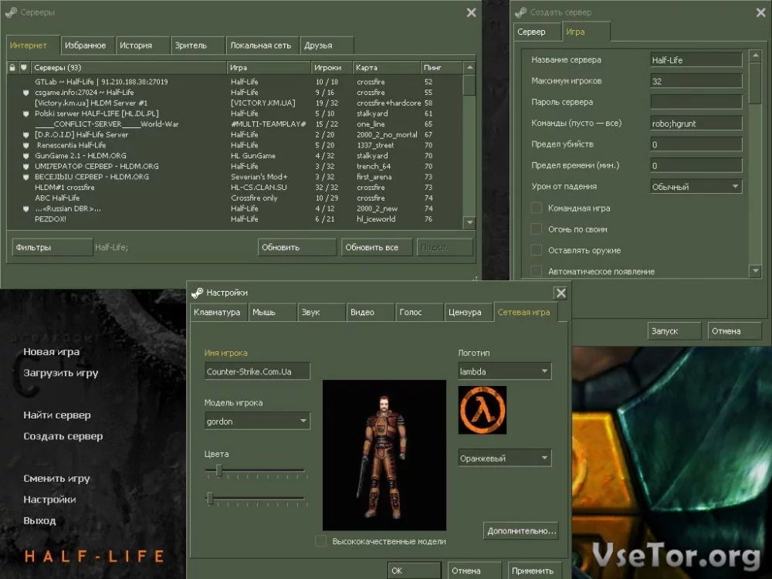Image resolution: width=772 pixels, height=579 pixels.
Task: Expand the logo dropdown showing lambda
Action: point(504,371)
